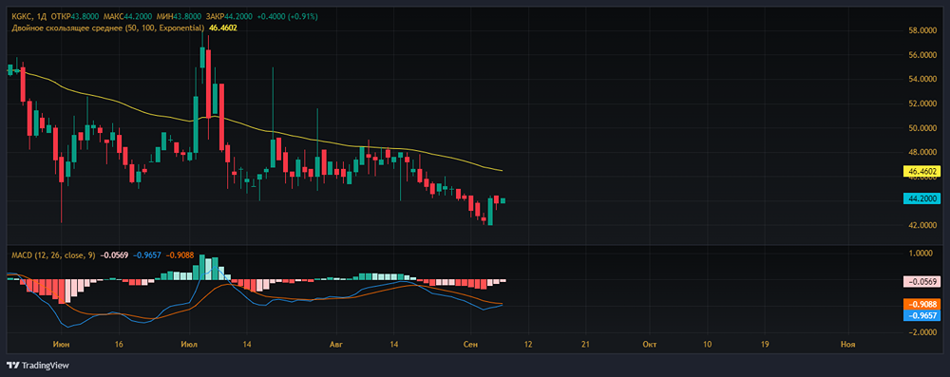Click the 56.0000 price axis label

coord(923,55)
